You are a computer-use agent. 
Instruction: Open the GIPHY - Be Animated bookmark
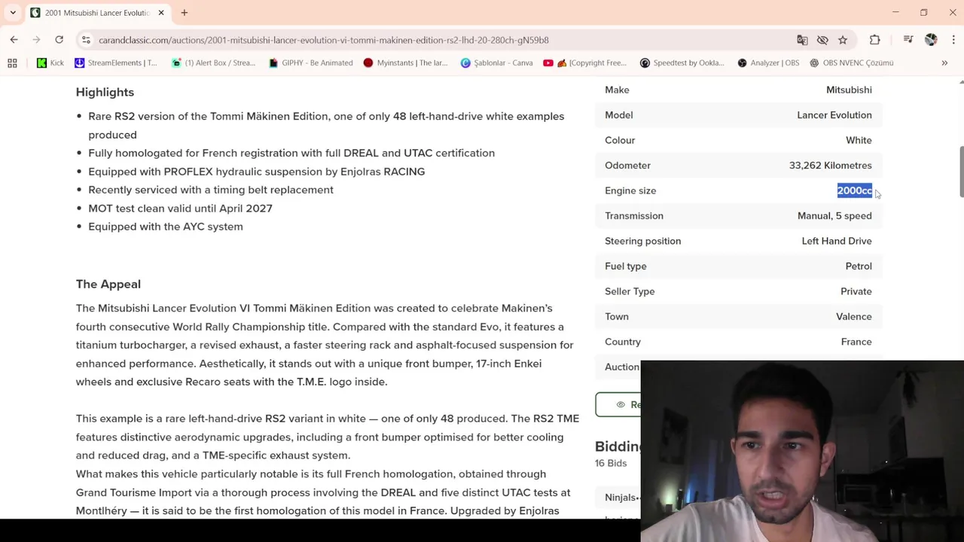coord(310,63)
